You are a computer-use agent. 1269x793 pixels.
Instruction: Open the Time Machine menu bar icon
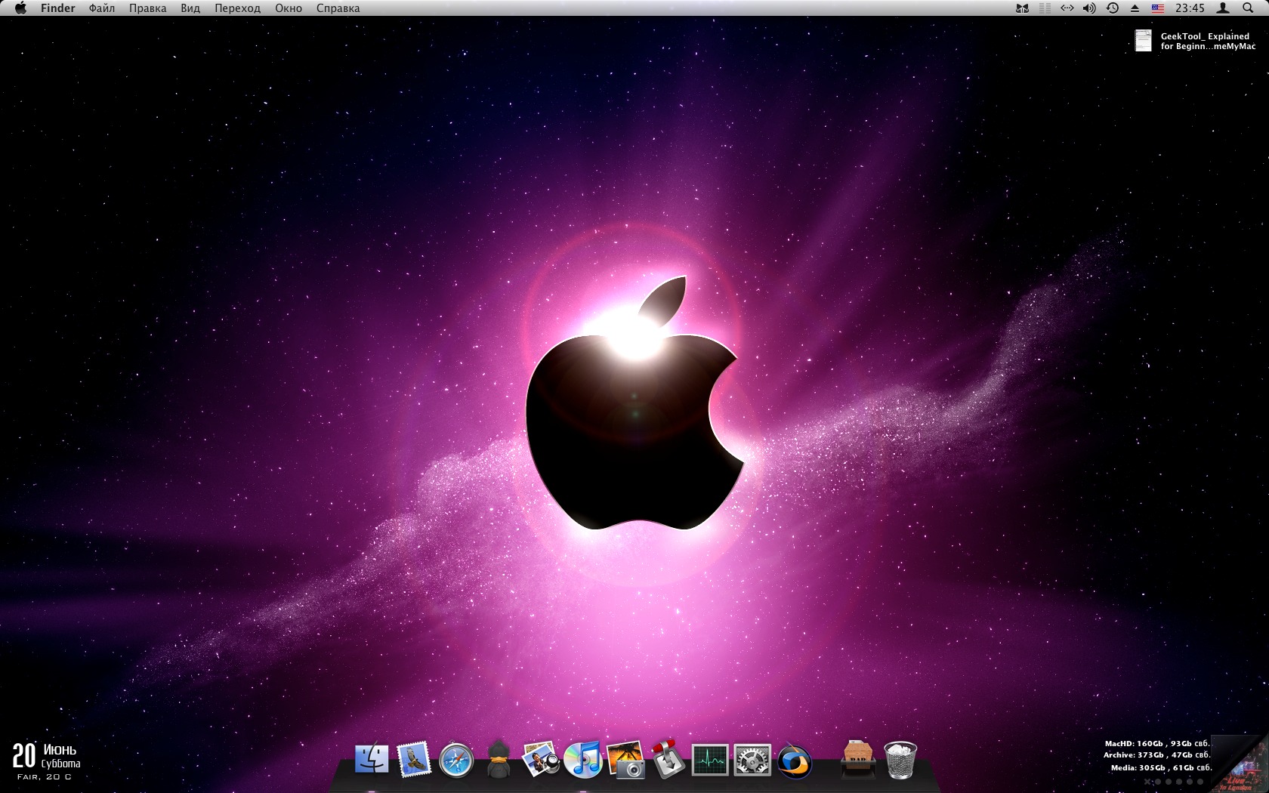[1113, 8]
